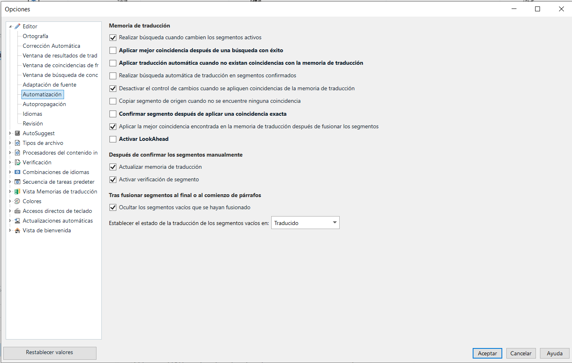Screen dimensions: 572x363
Task: Enable the Activar LookAhead checkbox
Action: tap(113, 139)
